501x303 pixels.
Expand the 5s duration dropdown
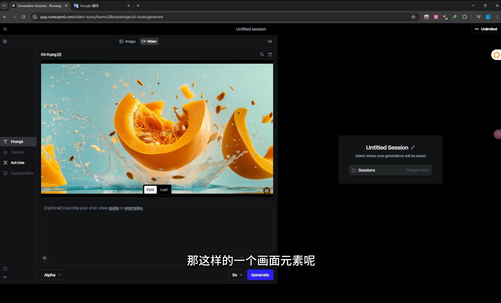236,275
